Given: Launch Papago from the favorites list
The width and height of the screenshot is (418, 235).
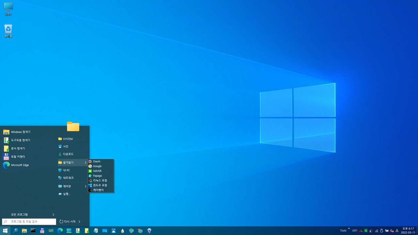Looking at the screenshot, I should [x=101, y=176].
